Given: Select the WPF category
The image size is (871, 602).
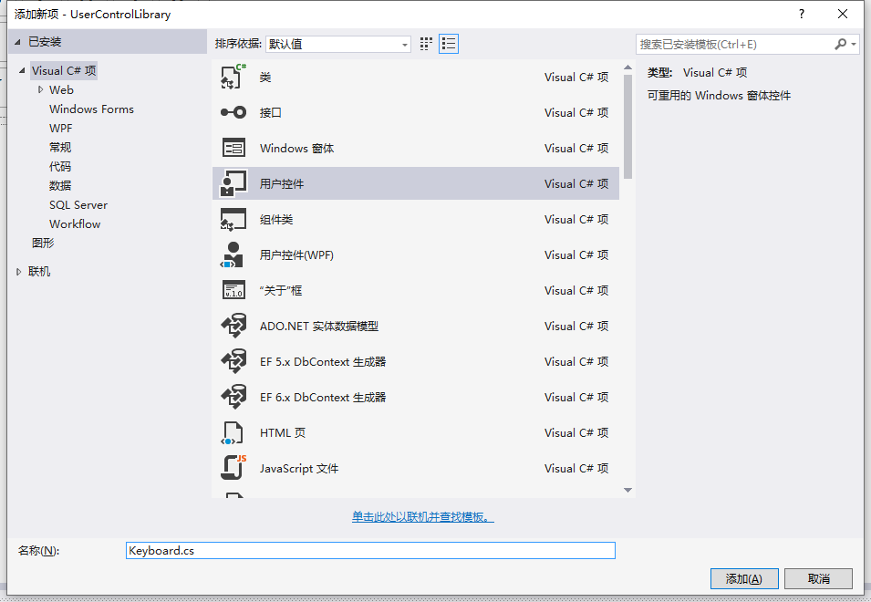Looking at the screenshot, I should (60, 129).
